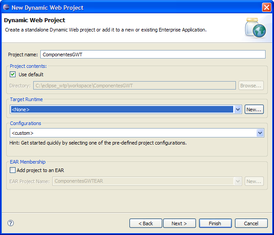Cancel the project wizard

point(251,223)
